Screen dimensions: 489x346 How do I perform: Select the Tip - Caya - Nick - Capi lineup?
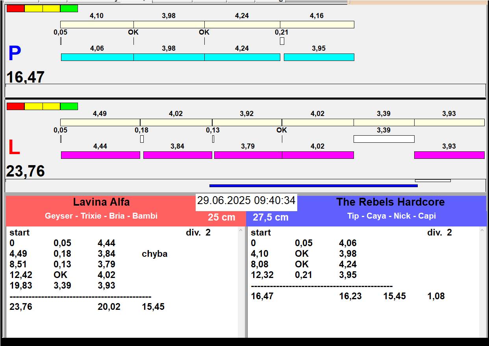point(392,216)
